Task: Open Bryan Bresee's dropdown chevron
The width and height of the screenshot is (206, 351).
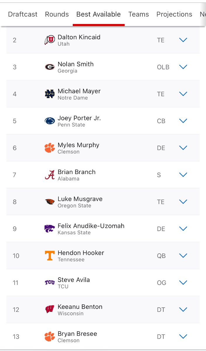Action: tap(183, 336)
